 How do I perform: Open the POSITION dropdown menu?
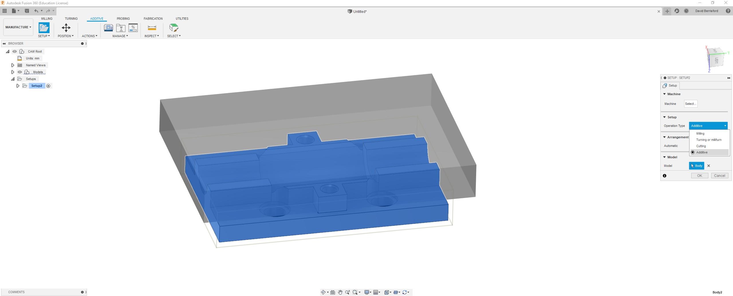66,36
